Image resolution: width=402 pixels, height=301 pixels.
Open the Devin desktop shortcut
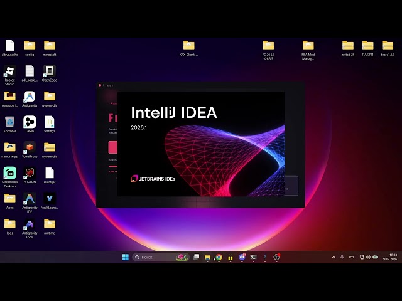point(30,124)
